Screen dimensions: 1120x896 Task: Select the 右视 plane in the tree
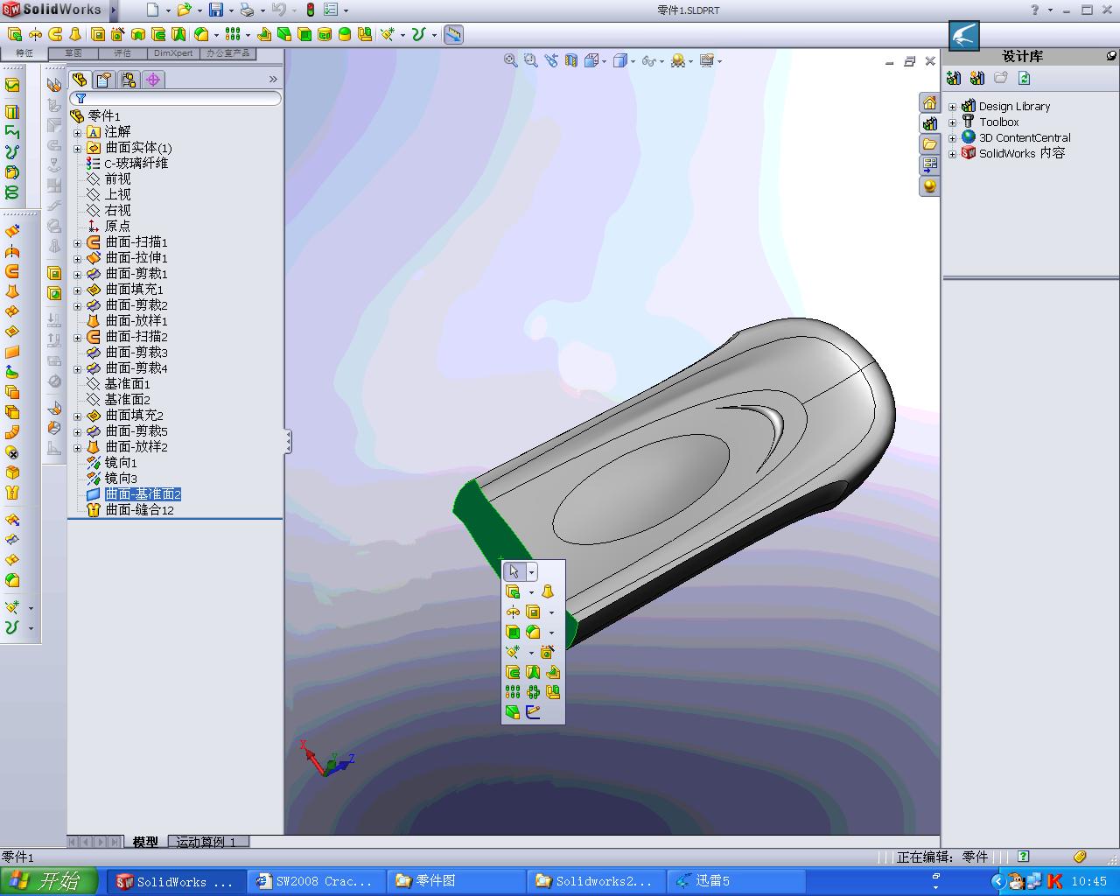click(x=117, y=211)
